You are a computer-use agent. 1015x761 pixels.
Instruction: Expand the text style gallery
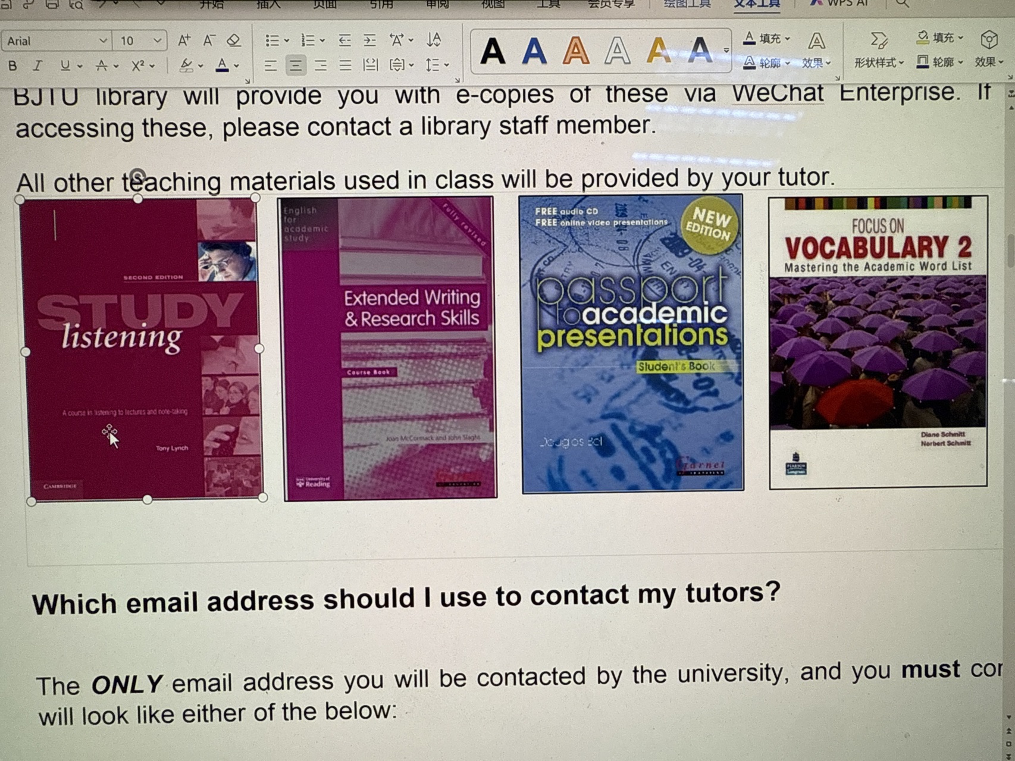(726, 51)
